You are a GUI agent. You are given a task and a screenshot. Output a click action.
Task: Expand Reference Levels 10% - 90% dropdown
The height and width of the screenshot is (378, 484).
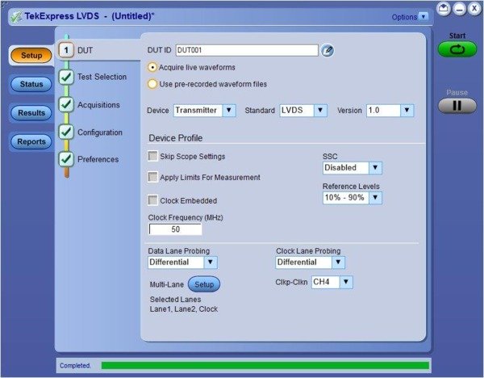375,198
